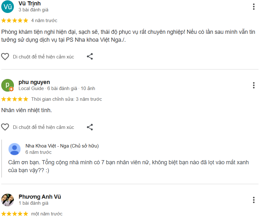Click Phương Anh Vũ's five-star rating
This screenshot has height=217, width=280.
tap(15, 214)
